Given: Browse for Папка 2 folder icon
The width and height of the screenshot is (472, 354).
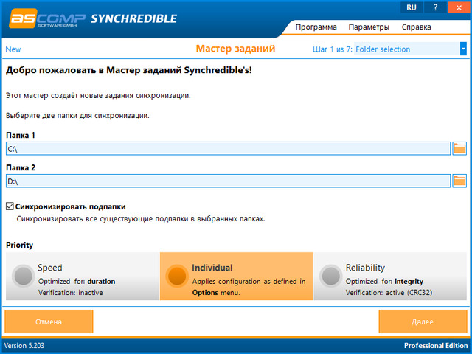Looking at the screenshot, I should click(x=459, y=181).
